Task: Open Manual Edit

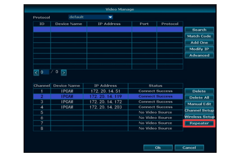Action: point(199,104)
